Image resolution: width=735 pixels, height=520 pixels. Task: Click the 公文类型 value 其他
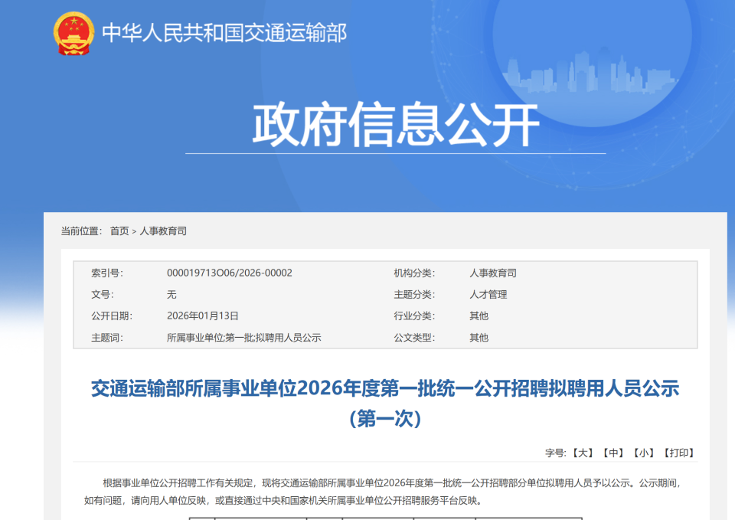coord(478,336)
